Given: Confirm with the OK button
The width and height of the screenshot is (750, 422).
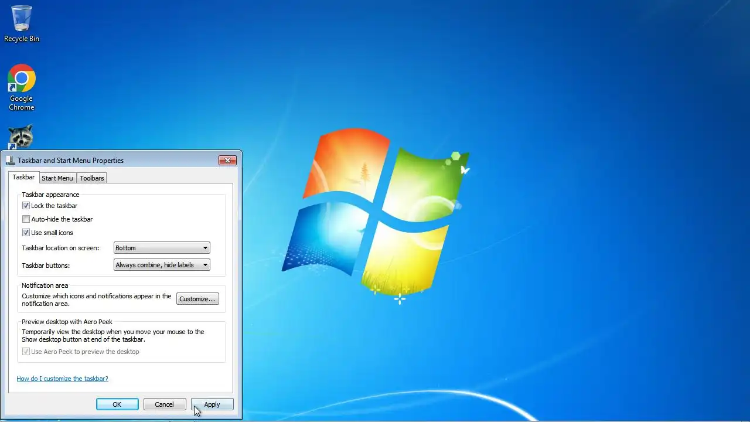Looking at the screenshot, I should click(117, 404).
